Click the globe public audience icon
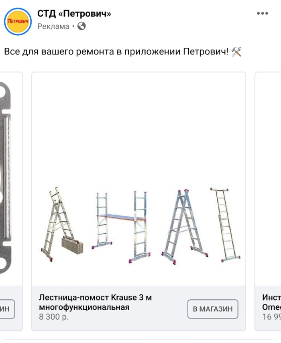This screenshot has height=343, width=281. pos(81,26)
